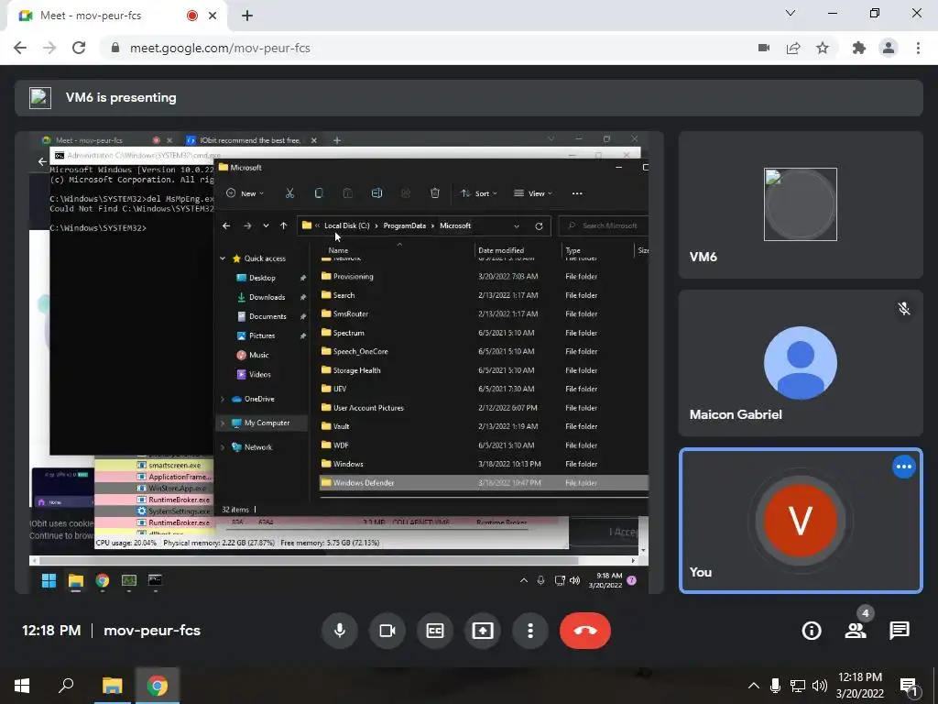Open Chrome three-dot menu
The height and width of the screenshot is (704, 938).
(x=918, y=48)
